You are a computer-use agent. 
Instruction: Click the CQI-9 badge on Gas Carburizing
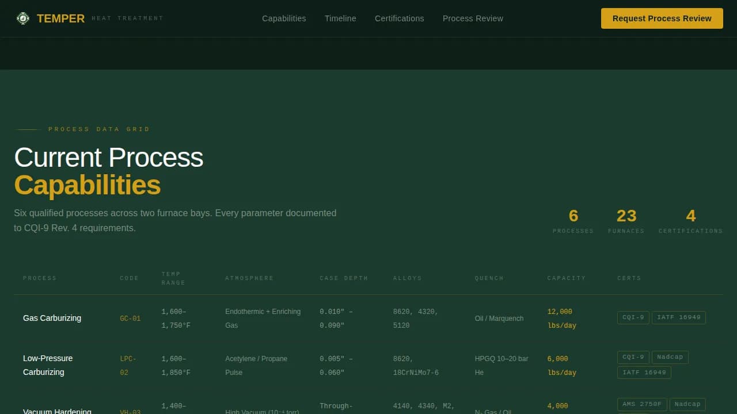[633, 317]
